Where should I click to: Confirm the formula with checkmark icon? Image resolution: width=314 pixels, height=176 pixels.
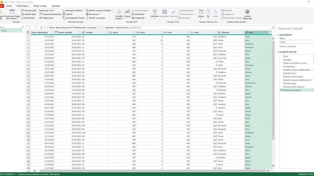click(x=35, y=27)
